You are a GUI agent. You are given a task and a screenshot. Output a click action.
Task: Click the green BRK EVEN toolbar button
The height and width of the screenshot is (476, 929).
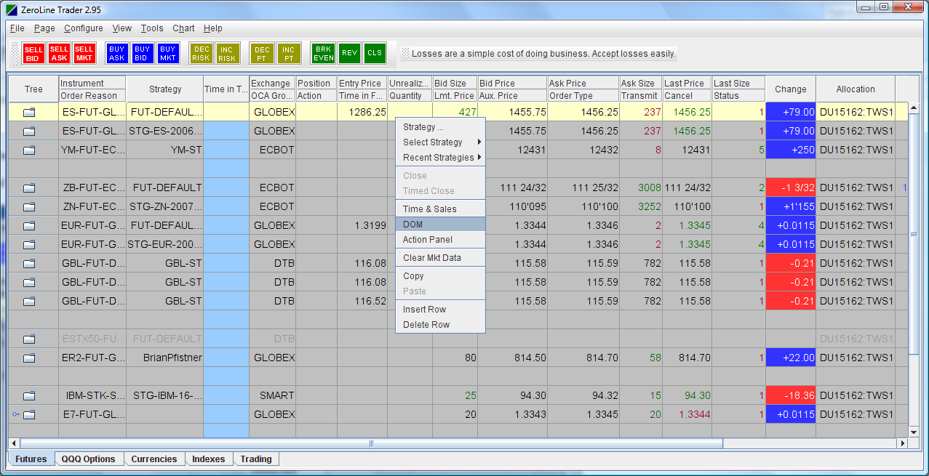pyautogui.click(x=323, y=53)
